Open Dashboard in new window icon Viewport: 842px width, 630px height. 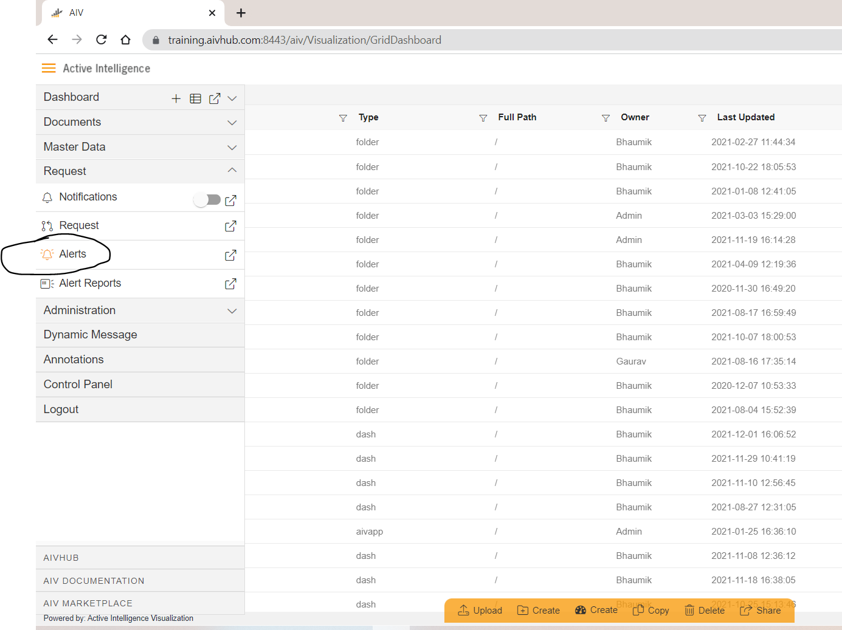tap(215, 98)
